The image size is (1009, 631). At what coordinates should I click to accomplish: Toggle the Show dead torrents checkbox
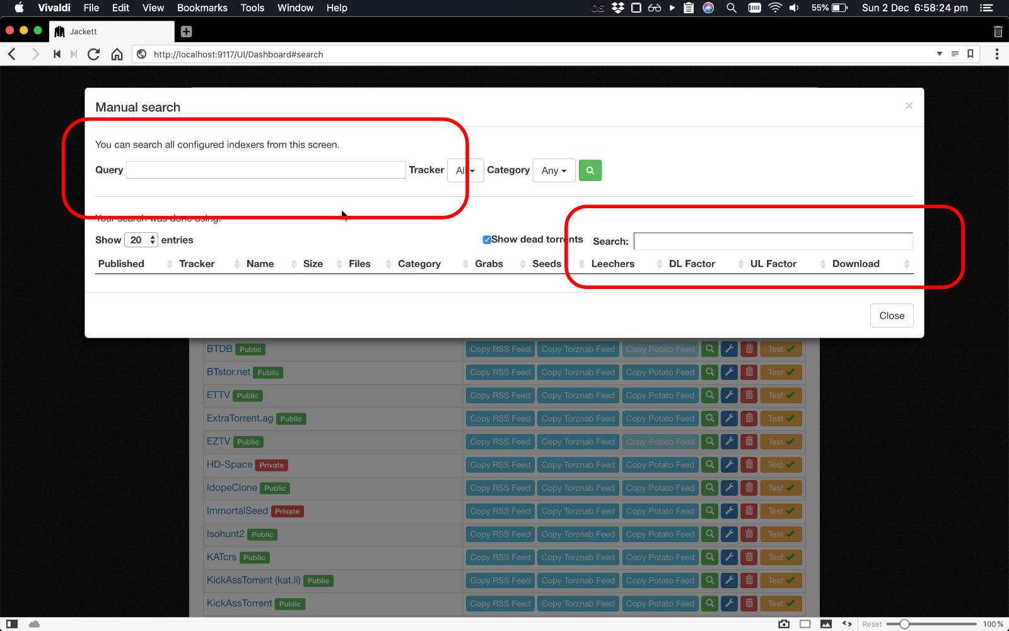(486, 240)
